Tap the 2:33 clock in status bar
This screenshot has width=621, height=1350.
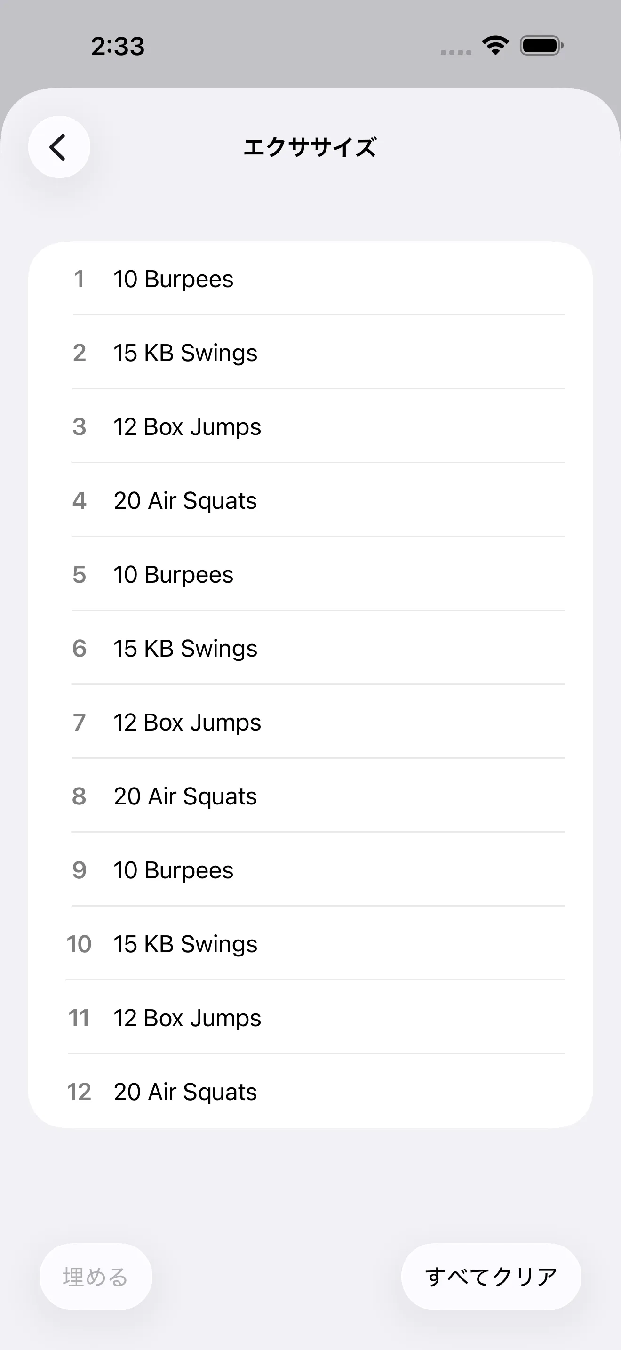(x=118, y=46)
